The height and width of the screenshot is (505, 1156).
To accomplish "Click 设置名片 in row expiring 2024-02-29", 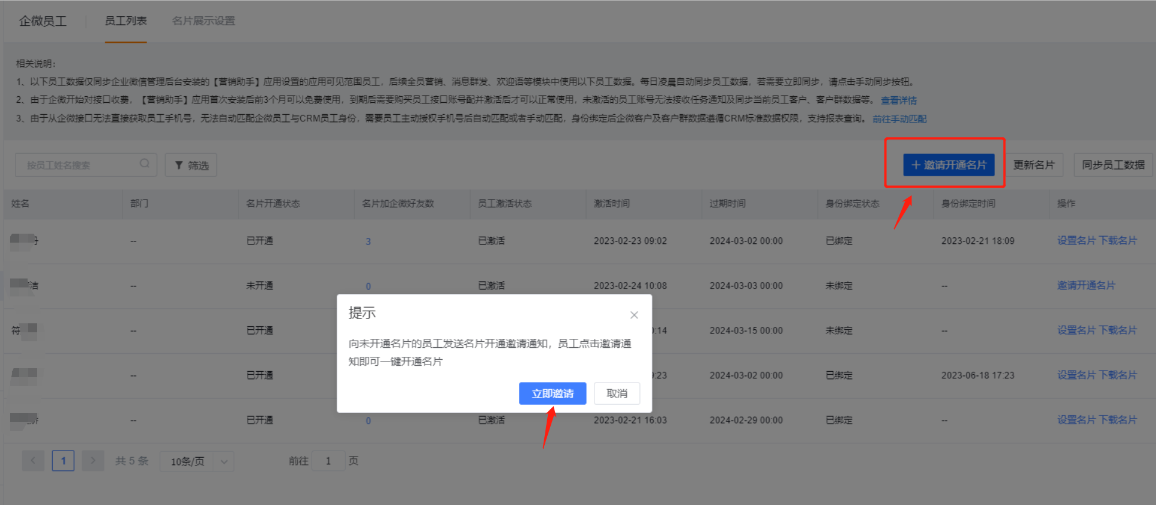I will [1076, 420].
